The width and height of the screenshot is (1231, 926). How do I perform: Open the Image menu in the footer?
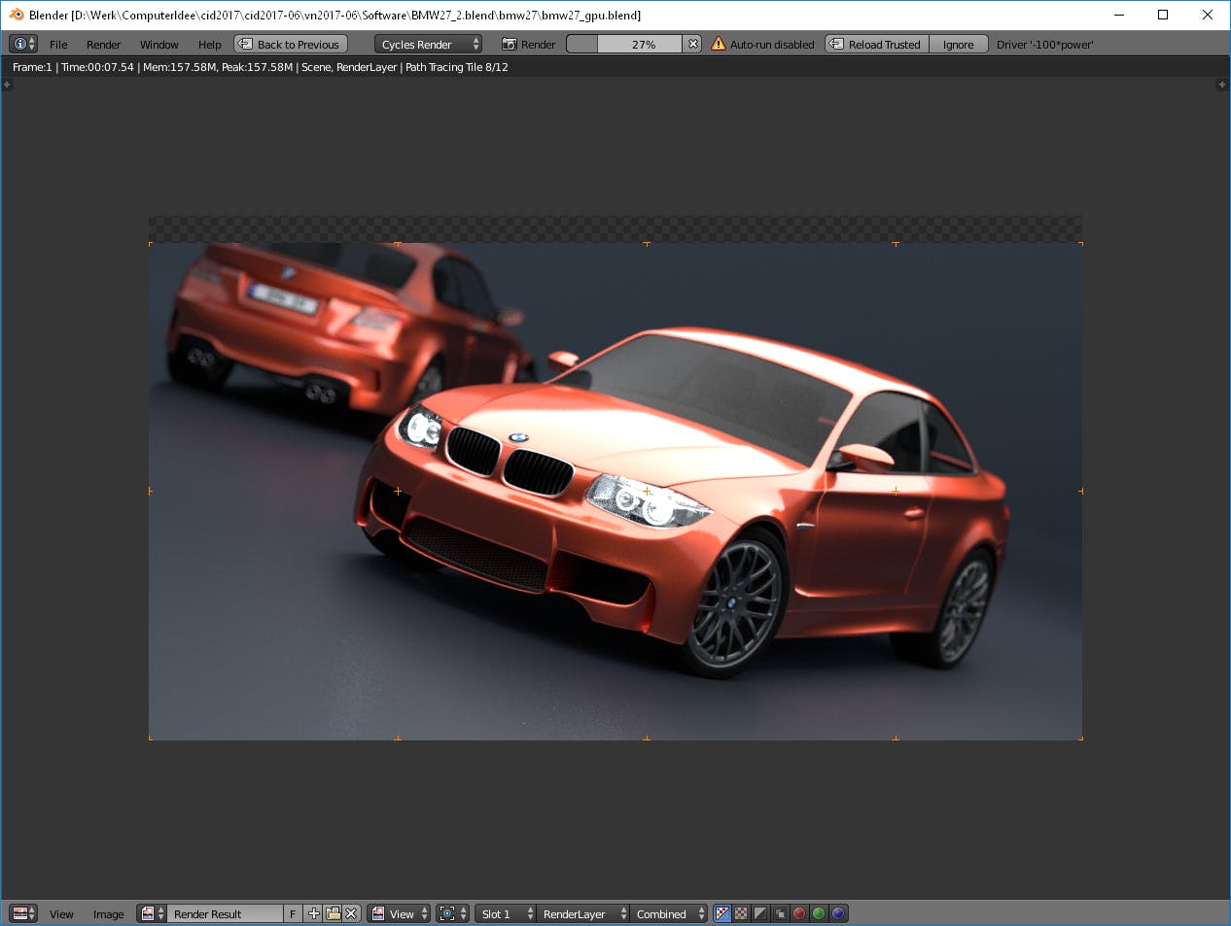coord(108,913)
